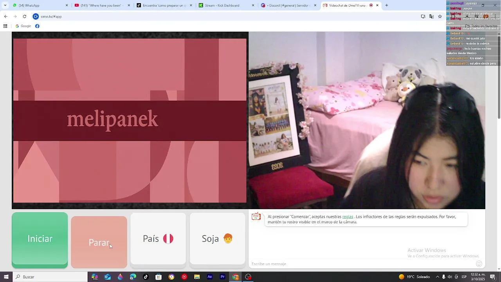Image resolution: width=501 pixels, height=282 pixels.
Task: Open the reglas link in chat
Action: click(348, 217)
